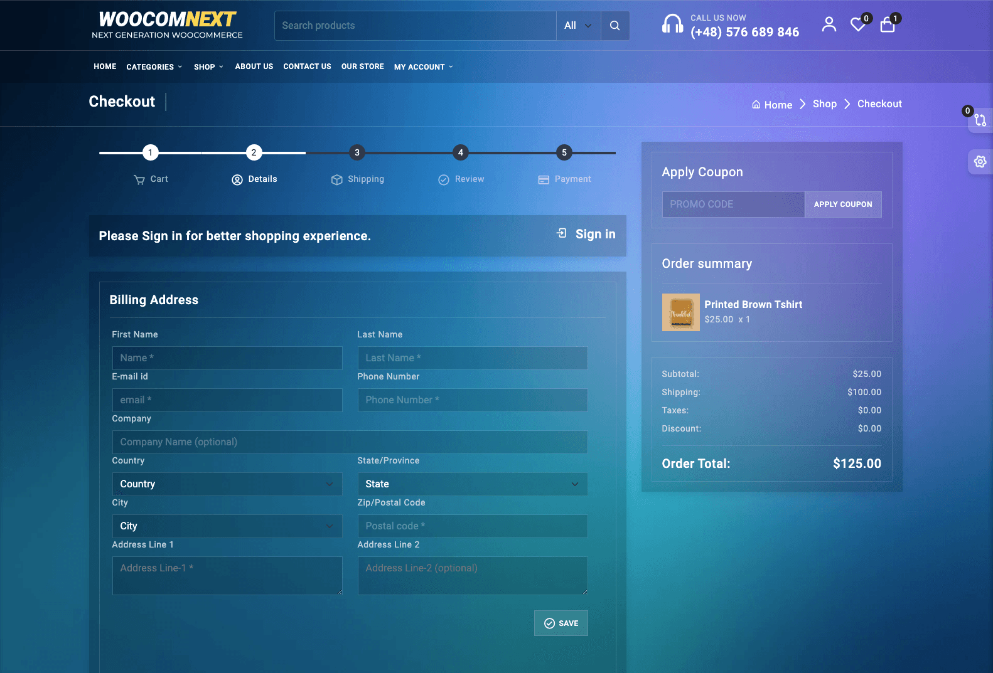Viewport: 993px width, 673px height.
Task: Click the Save button
Action: click(x=561, y=623)
